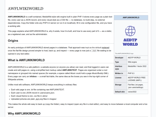Click the italic 'Music/Buddy DML' example

click(x=100, y=73)
